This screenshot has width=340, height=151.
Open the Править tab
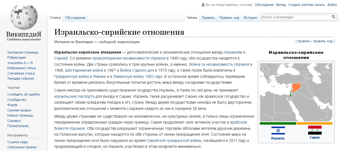(208, 18)
